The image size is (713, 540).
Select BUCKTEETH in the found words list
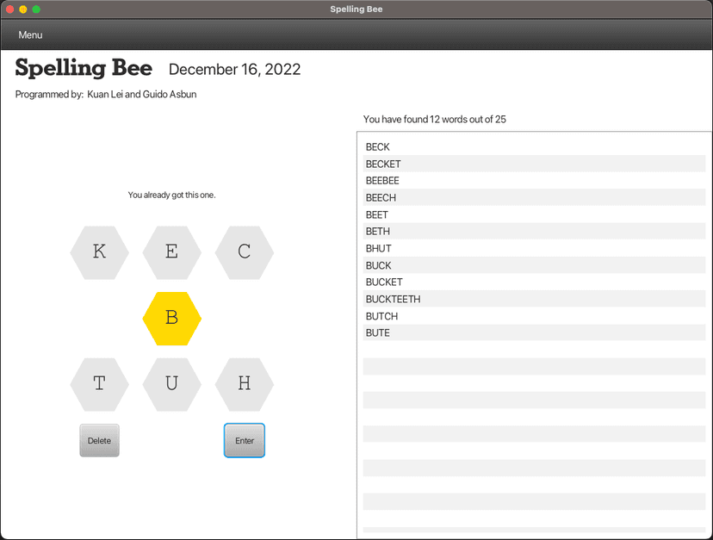point(534,299)
